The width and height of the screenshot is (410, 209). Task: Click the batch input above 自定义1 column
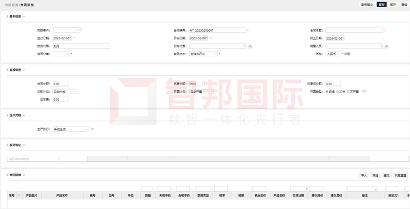click(x=392, y=189)
